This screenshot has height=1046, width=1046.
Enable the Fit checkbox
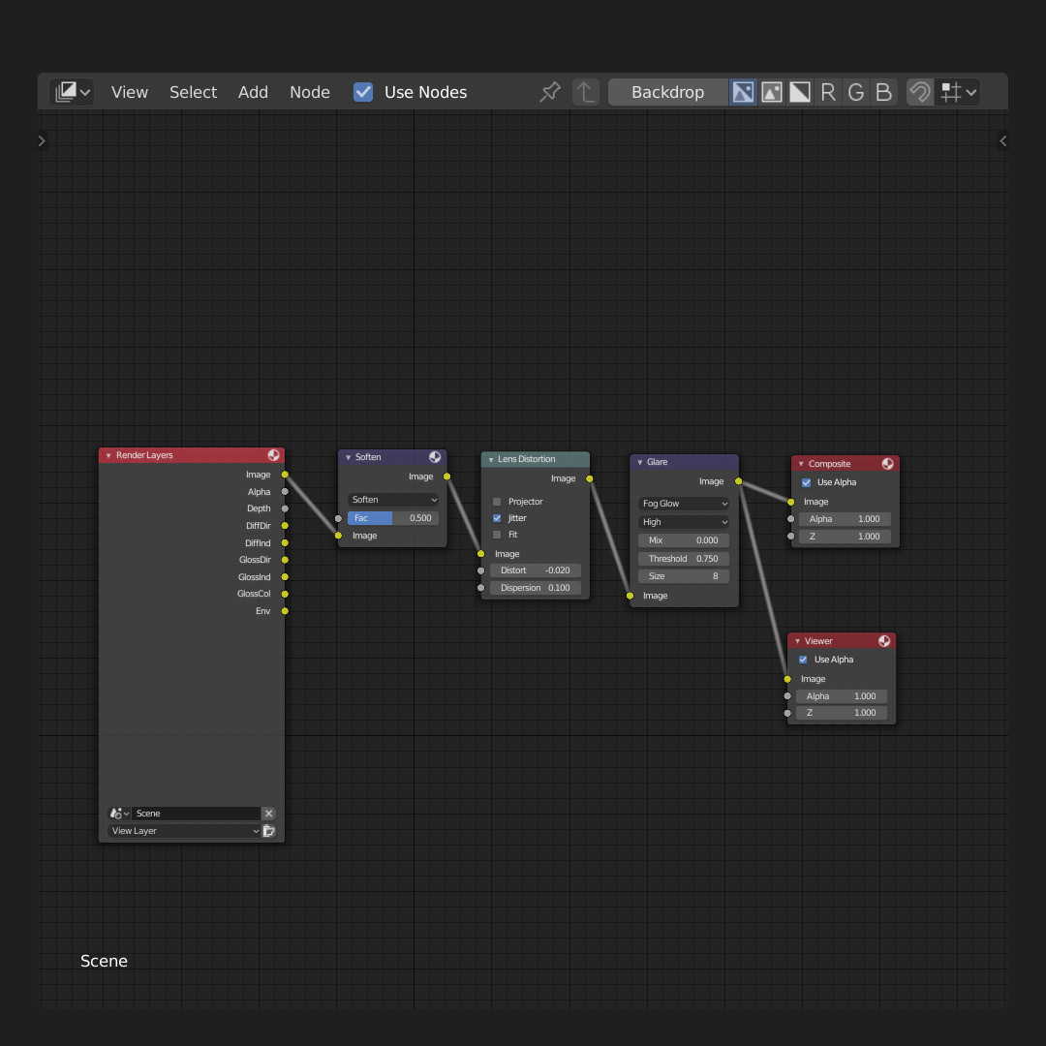tap(497, 535)
